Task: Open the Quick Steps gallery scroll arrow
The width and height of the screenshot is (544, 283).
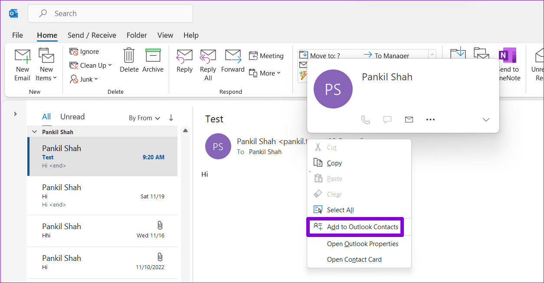Action: (x=432, y=55)
